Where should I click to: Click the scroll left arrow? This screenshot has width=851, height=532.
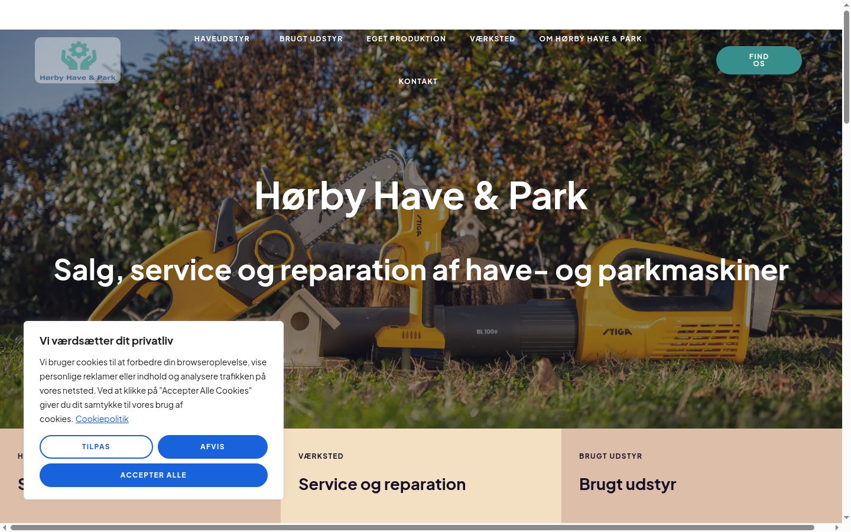(x=5, y=527)
